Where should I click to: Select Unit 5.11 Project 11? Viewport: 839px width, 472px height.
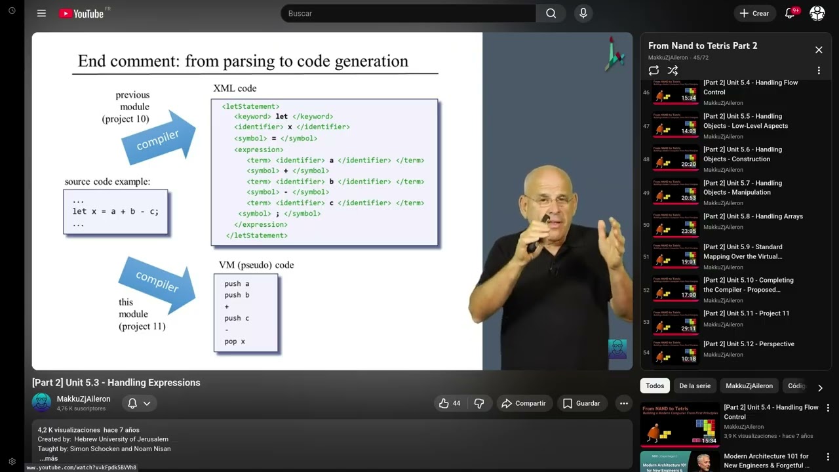(735, 321)
